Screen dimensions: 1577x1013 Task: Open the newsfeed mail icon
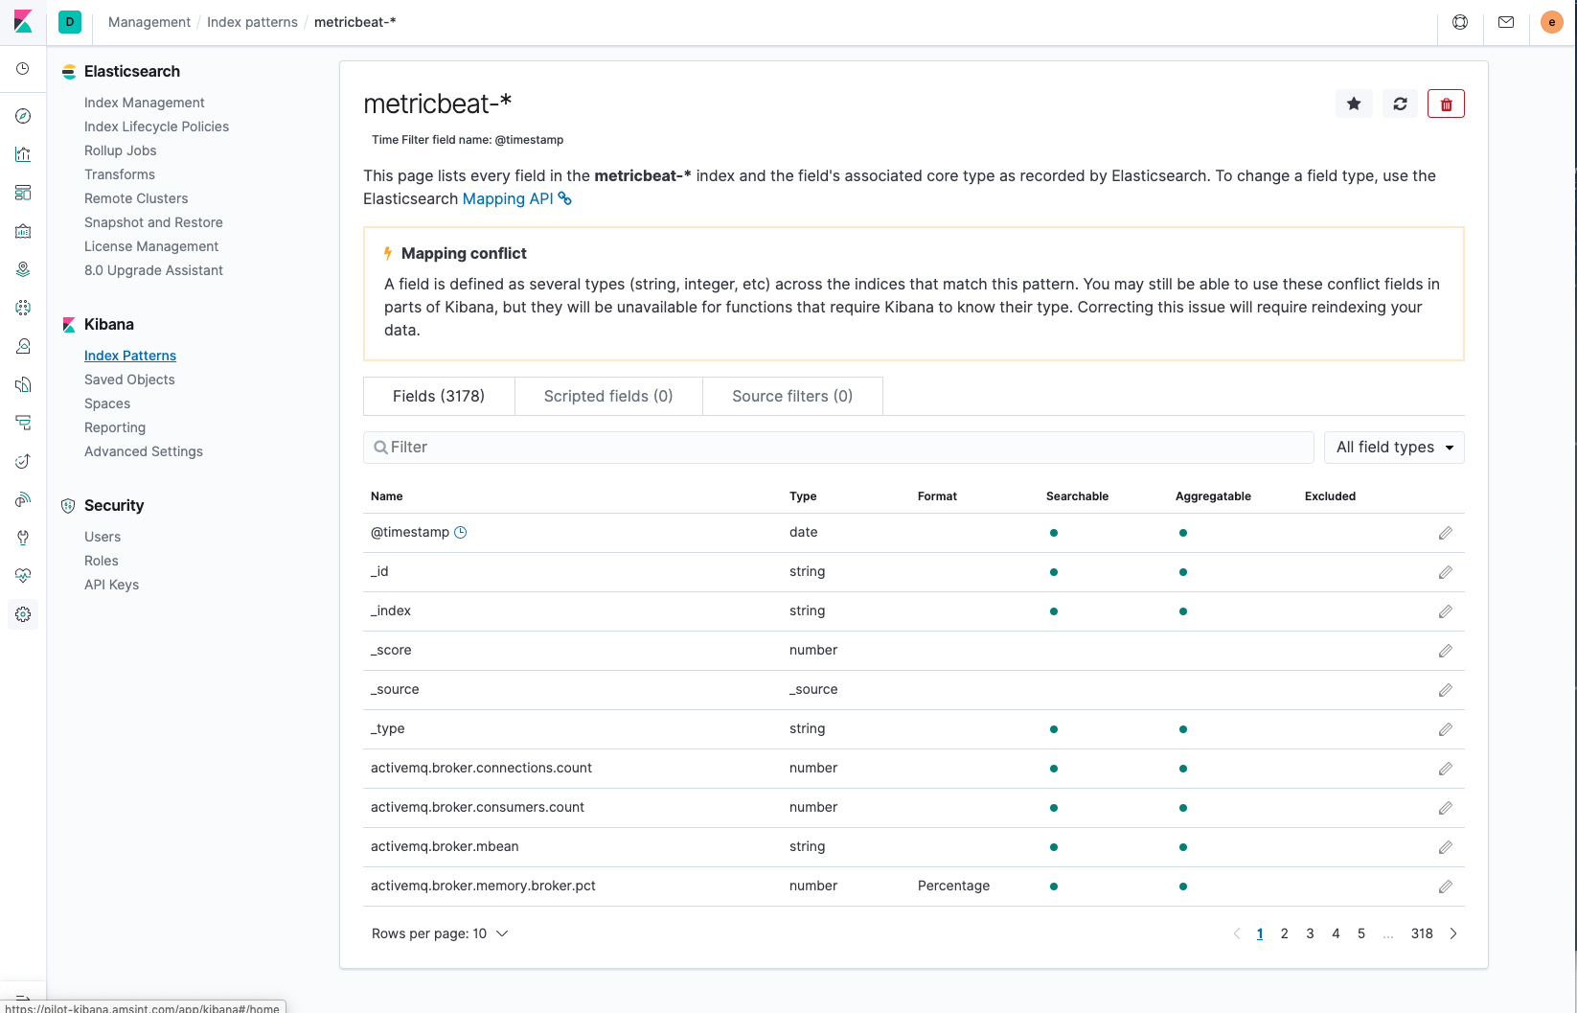(1506, 22)
